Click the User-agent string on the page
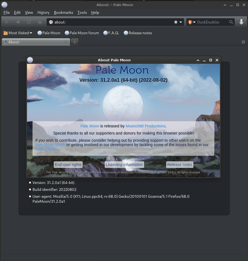248x261 pixels. click(x=111, y=199)
